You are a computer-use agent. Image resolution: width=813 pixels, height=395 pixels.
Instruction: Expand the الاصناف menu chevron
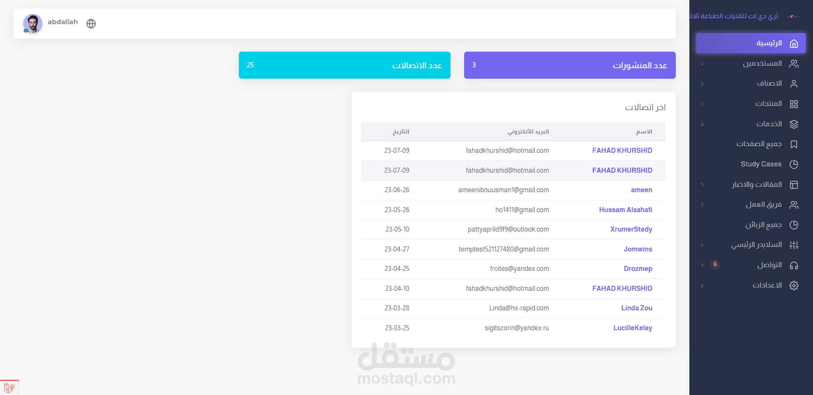point(702,83)
